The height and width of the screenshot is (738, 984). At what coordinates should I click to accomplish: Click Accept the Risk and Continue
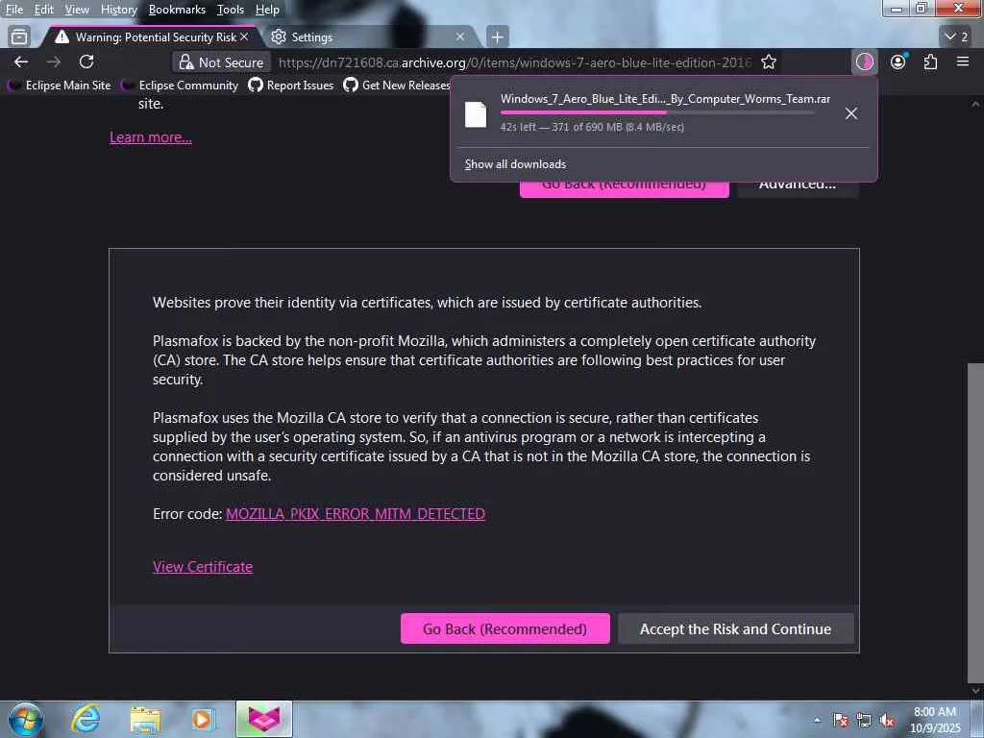pyautogui.click(x=735, y=628)
